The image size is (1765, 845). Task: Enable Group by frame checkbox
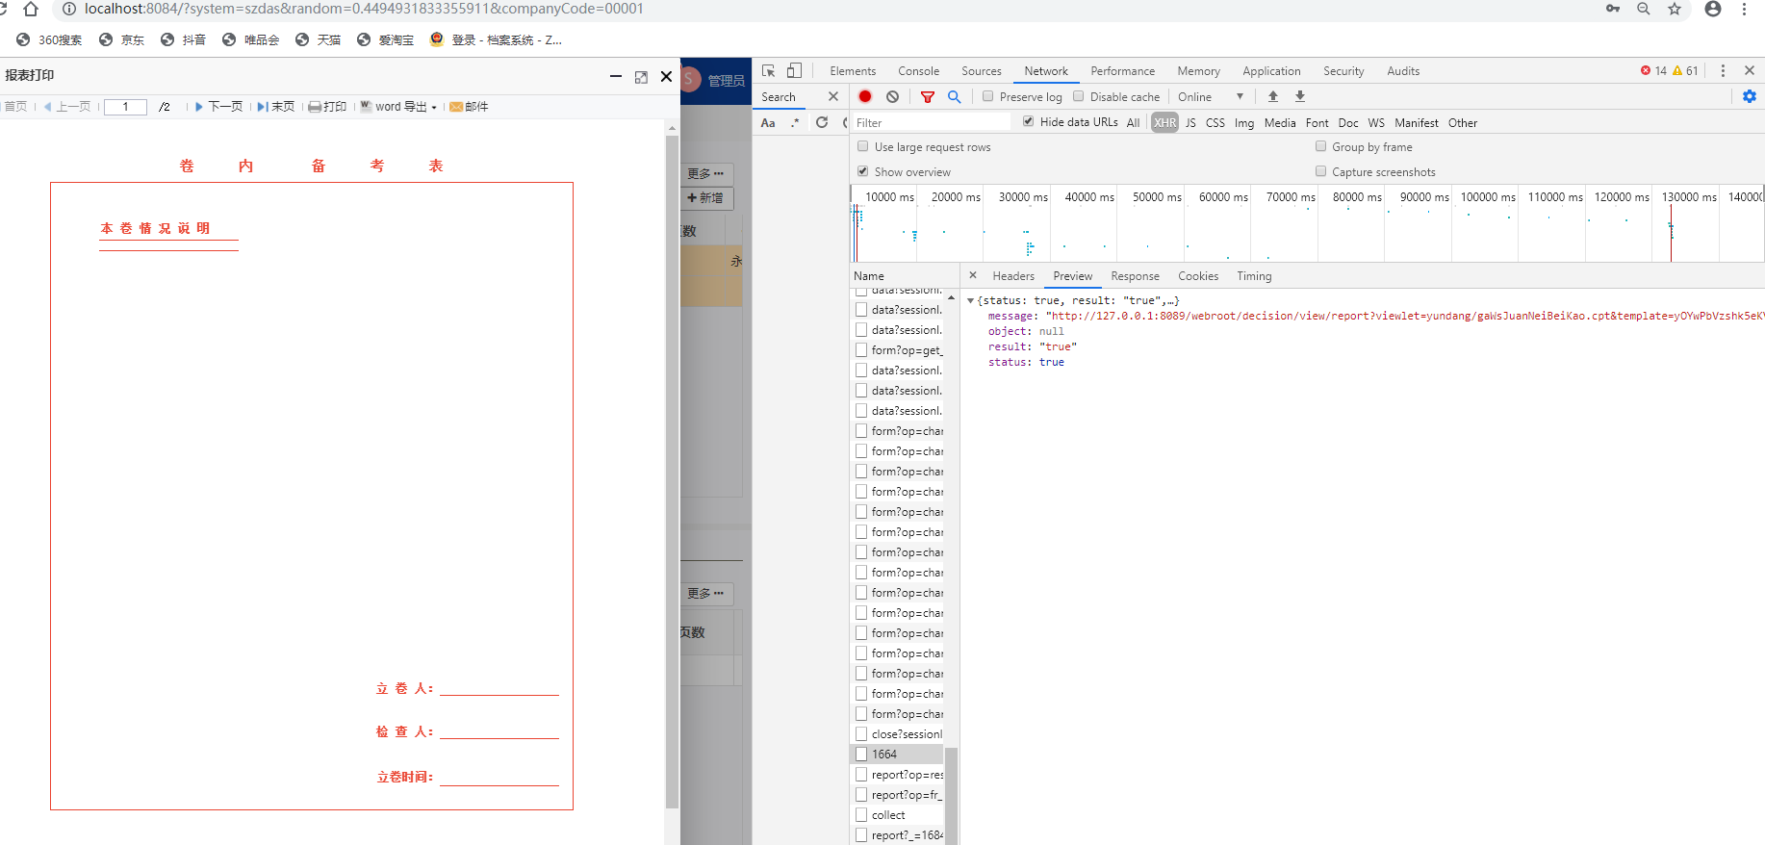point(1320,146)
